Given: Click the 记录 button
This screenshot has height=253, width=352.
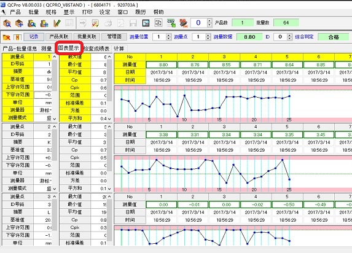Looking at the screenshot, I should 34,37.
